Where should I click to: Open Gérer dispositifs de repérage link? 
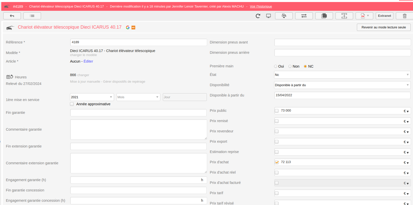point(124,82)
